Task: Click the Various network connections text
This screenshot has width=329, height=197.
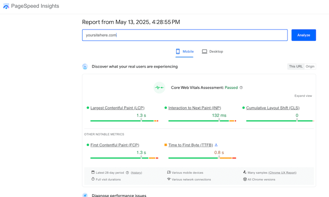Action: (x=191, y=179)
